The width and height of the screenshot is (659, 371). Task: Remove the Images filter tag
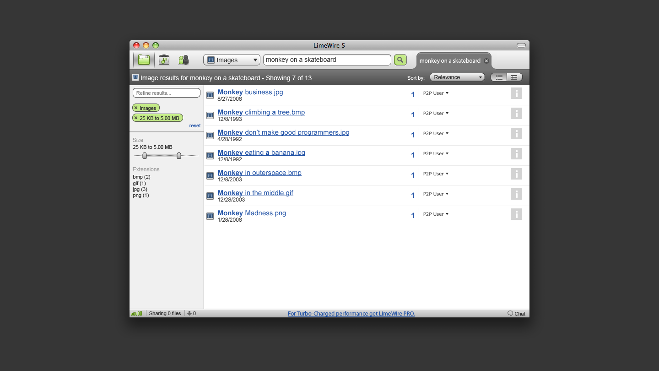click(136, 108)
